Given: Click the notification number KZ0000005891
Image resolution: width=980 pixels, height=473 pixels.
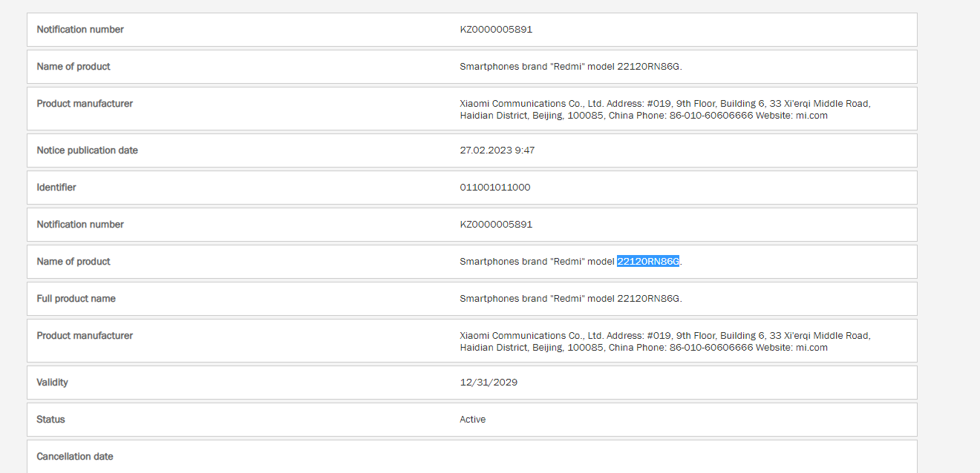Looking at the screenshot, I should [497, 29].
